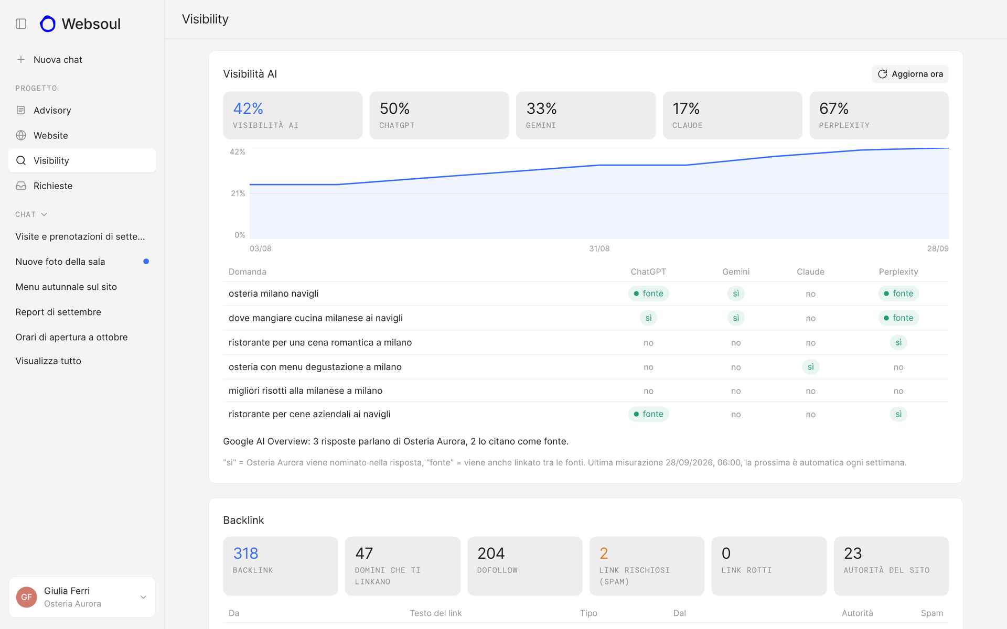Click the Website globe icon
The height and width of the screenshot is (629, 1007).
pos(21,135)
